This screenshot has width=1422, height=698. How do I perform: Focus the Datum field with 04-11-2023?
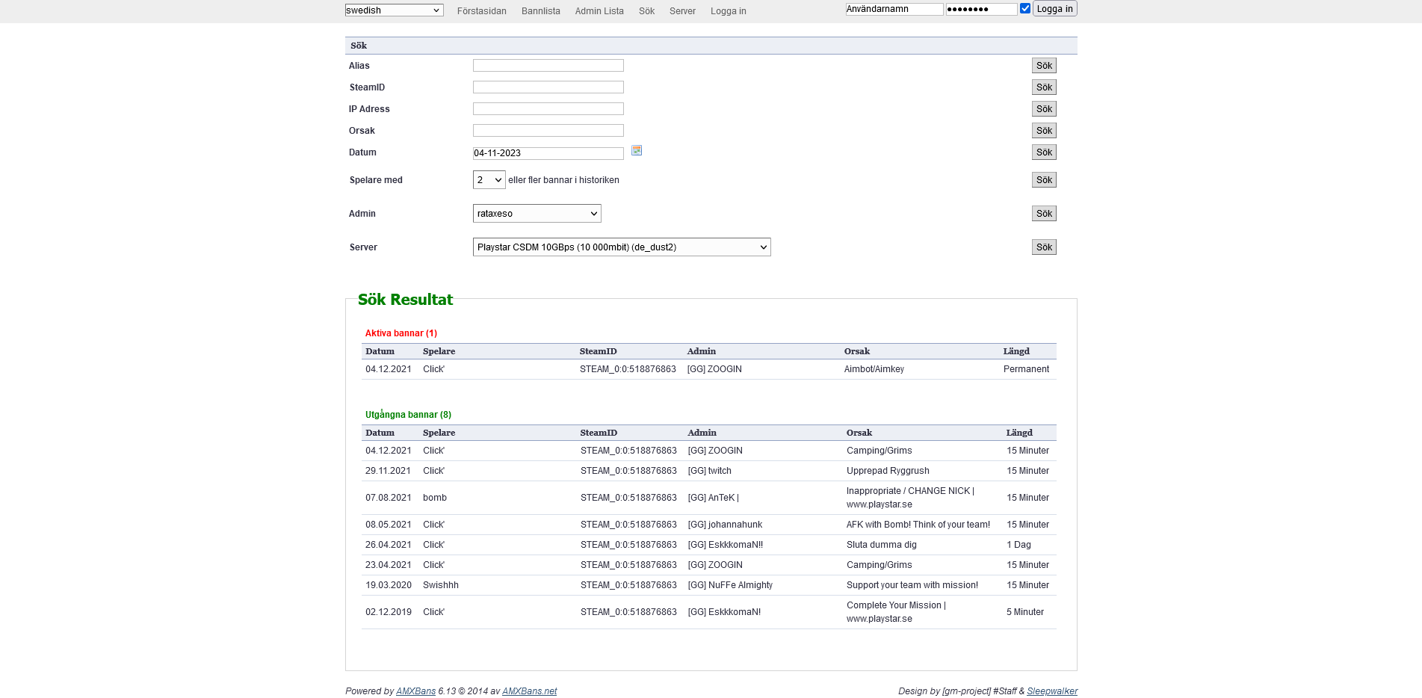(548, 153)
